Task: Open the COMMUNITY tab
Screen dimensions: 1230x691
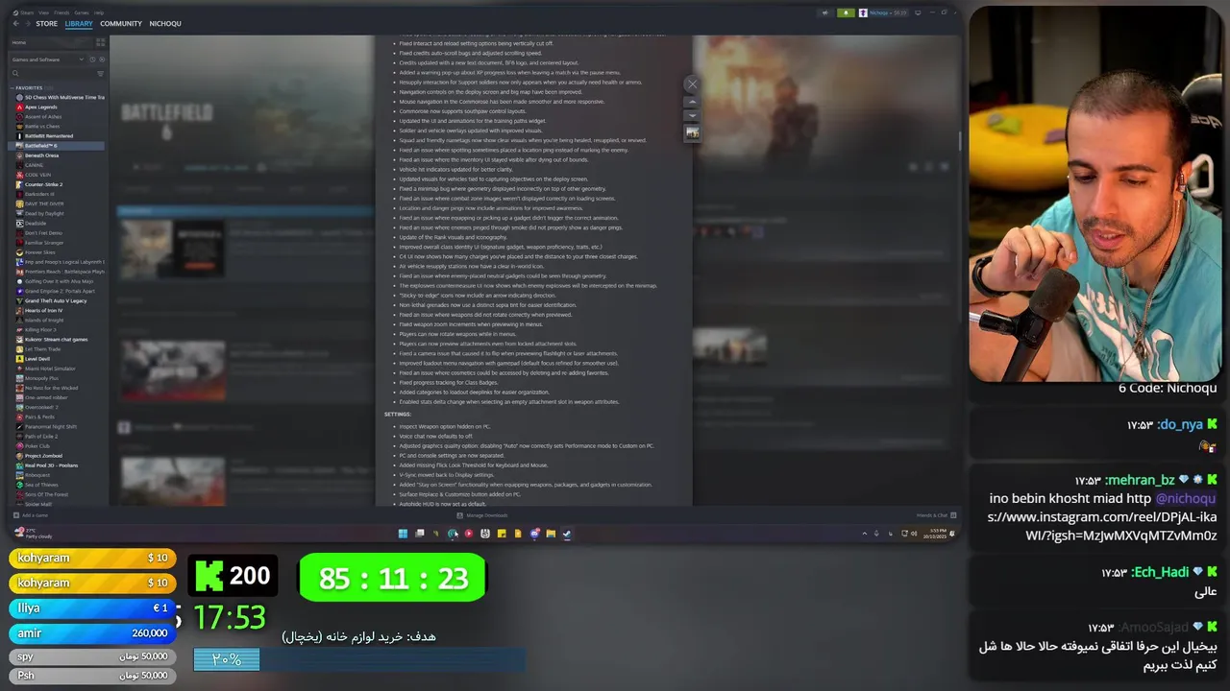Action: 121,23
